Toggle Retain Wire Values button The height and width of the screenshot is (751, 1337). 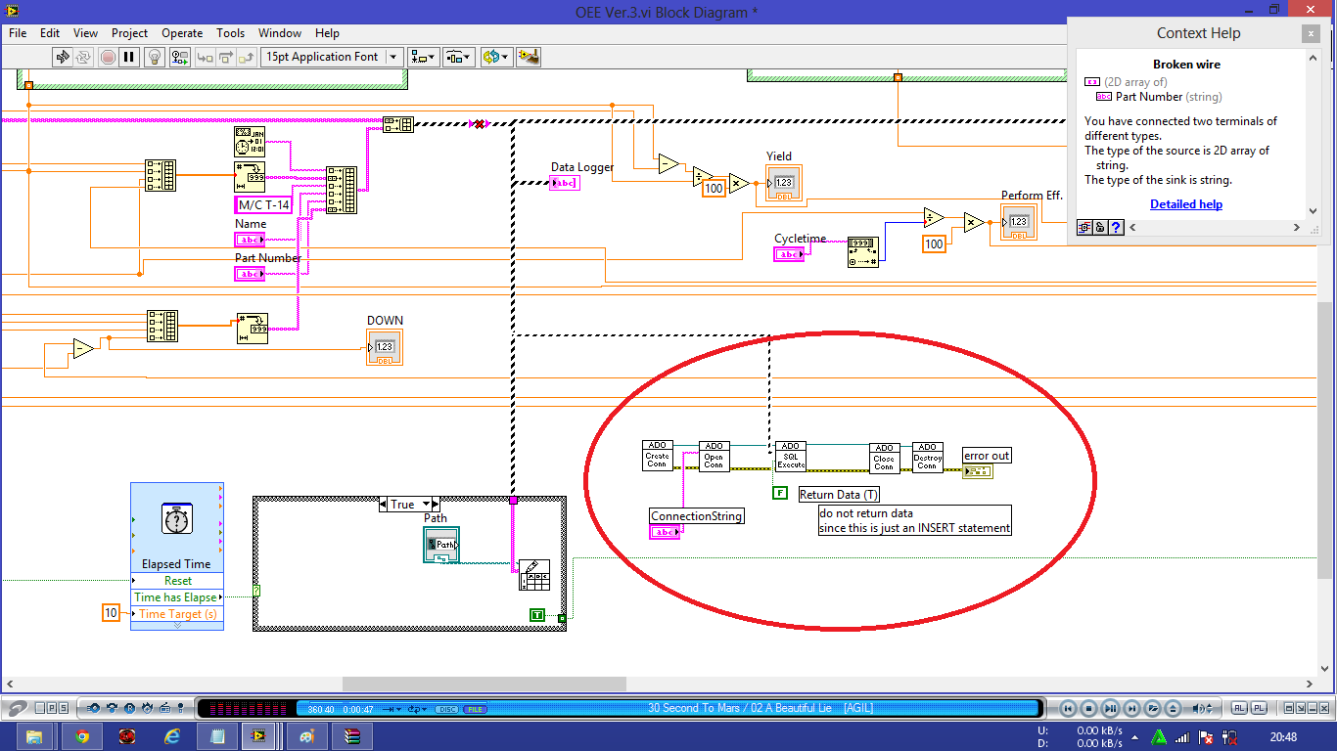tap(178, 57)
